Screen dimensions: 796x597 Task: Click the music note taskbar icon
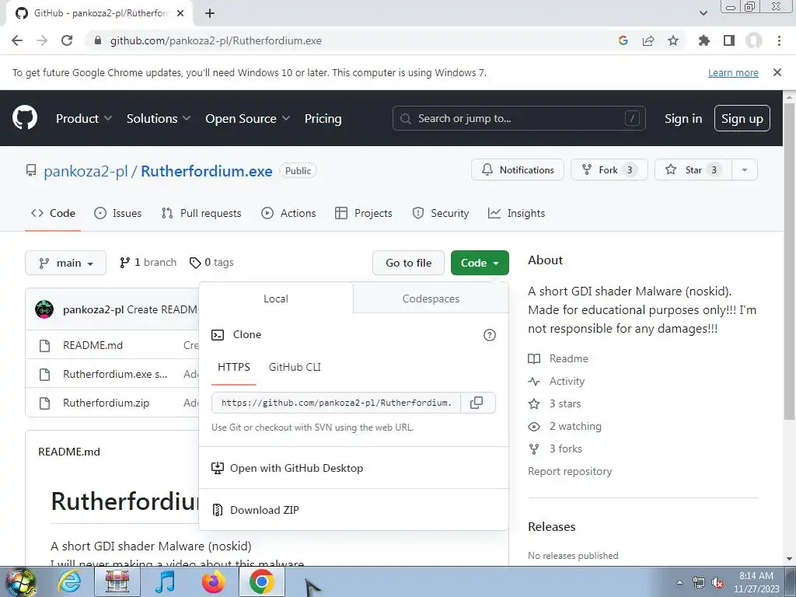coord(165,581)
